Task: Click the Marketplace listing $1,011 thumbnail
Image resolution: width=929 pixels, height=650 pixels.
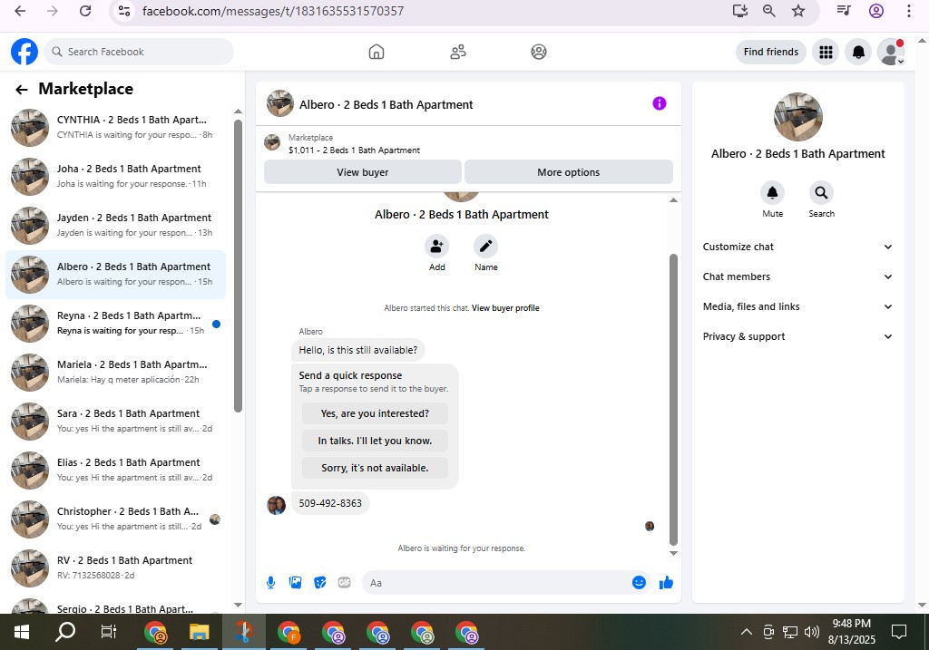Action: coord(272,142)
